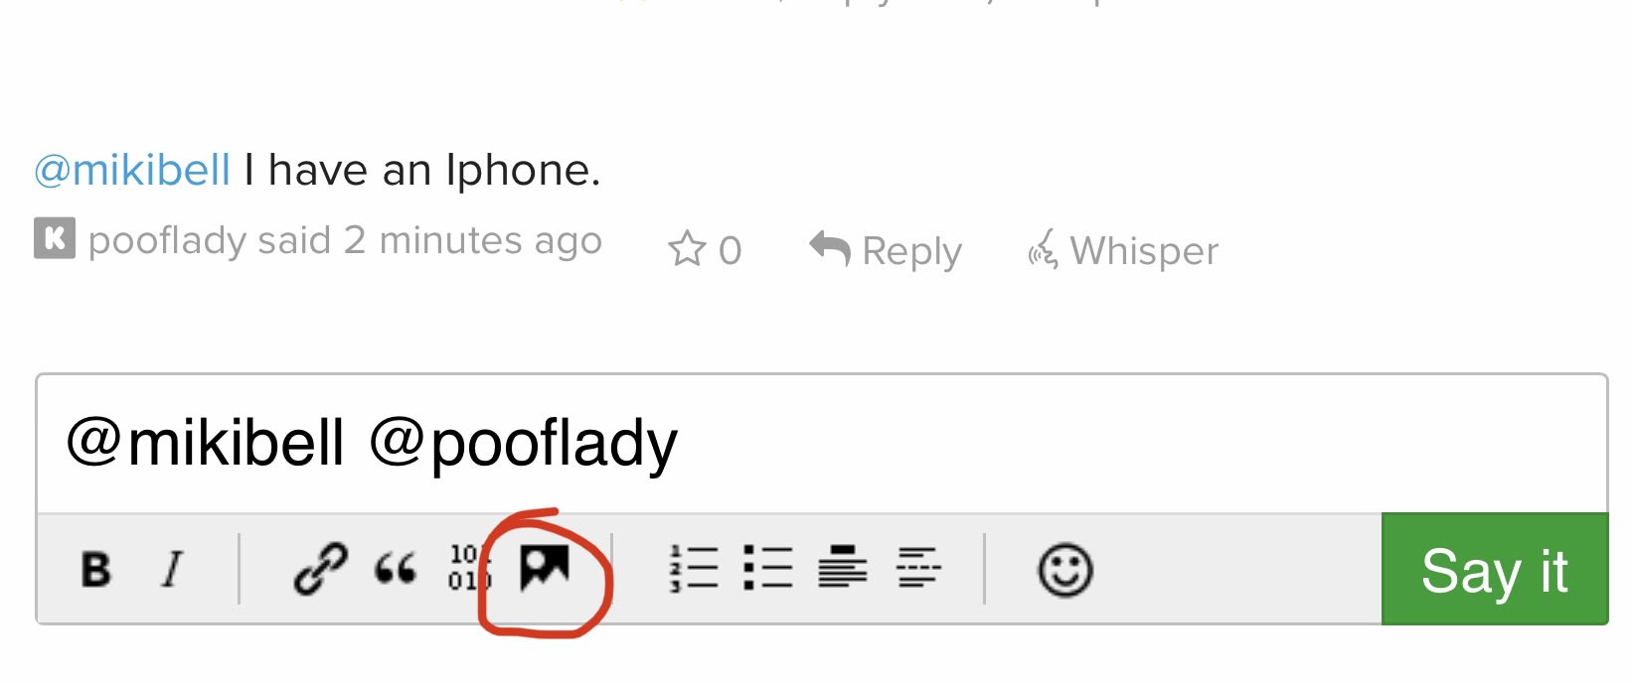This screenshot has width=1632, height=683.
Task: Insert a hyperlink using the chain icon
Action: pos(321,570)
